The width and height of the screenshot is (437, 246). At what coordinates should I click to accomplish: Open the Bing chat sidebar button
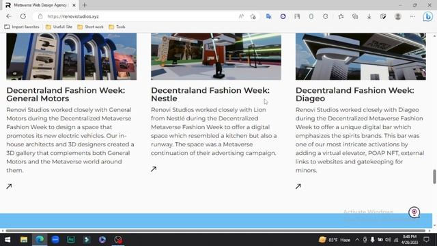(x=428, y=16)
